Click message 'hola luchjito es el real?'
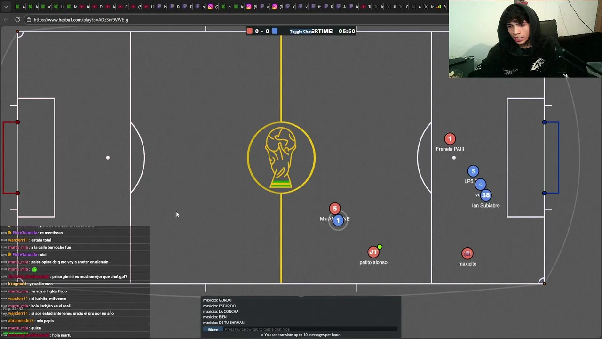The height and width of the screenshot is (339, 602). point(51,306)
